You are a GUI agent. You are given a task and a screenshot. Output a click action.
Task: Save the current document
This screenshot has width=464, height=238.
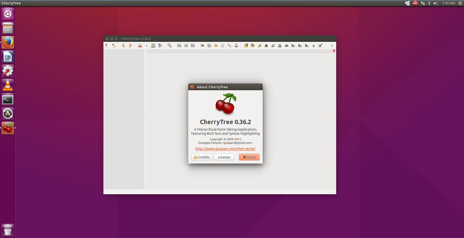pos(153,46)
